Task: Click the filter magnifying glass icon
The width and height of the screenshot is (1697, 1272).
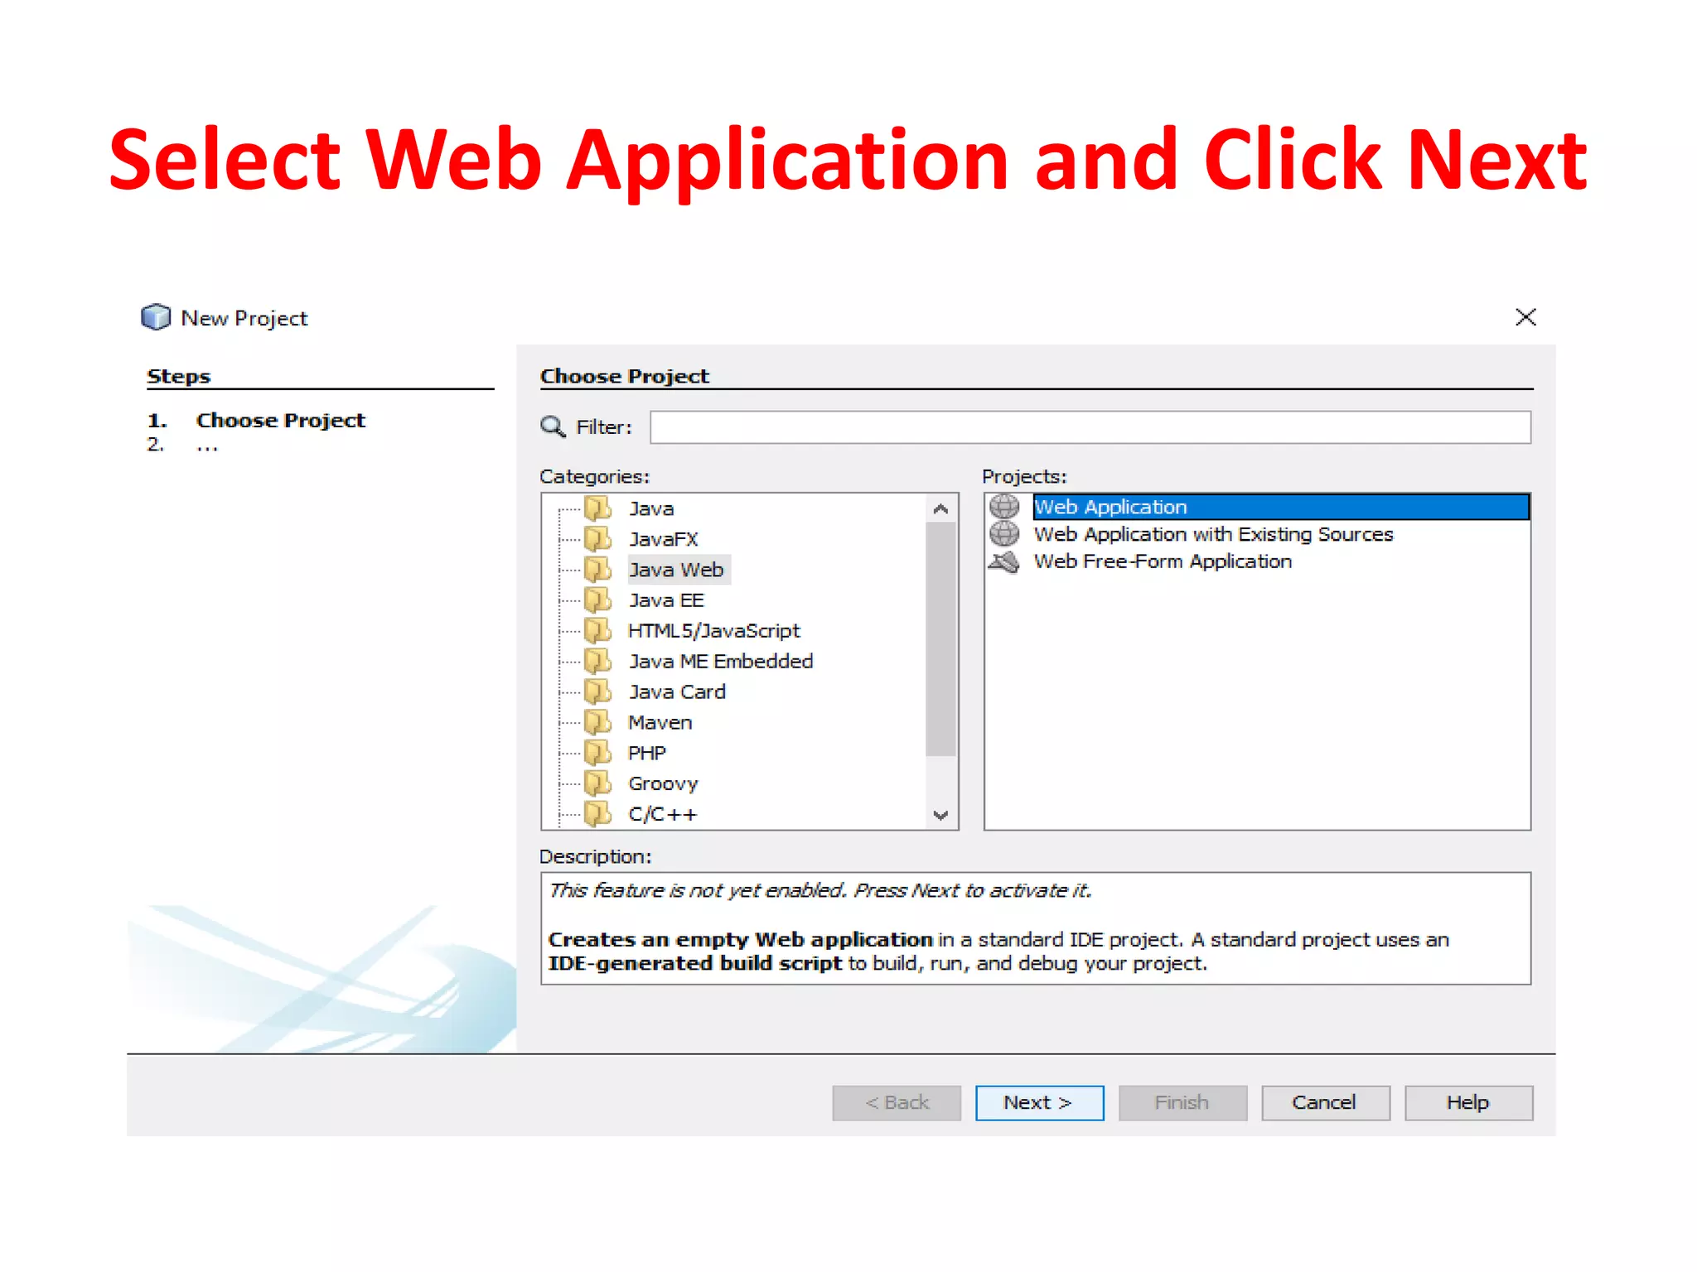Action: [552, 426]
